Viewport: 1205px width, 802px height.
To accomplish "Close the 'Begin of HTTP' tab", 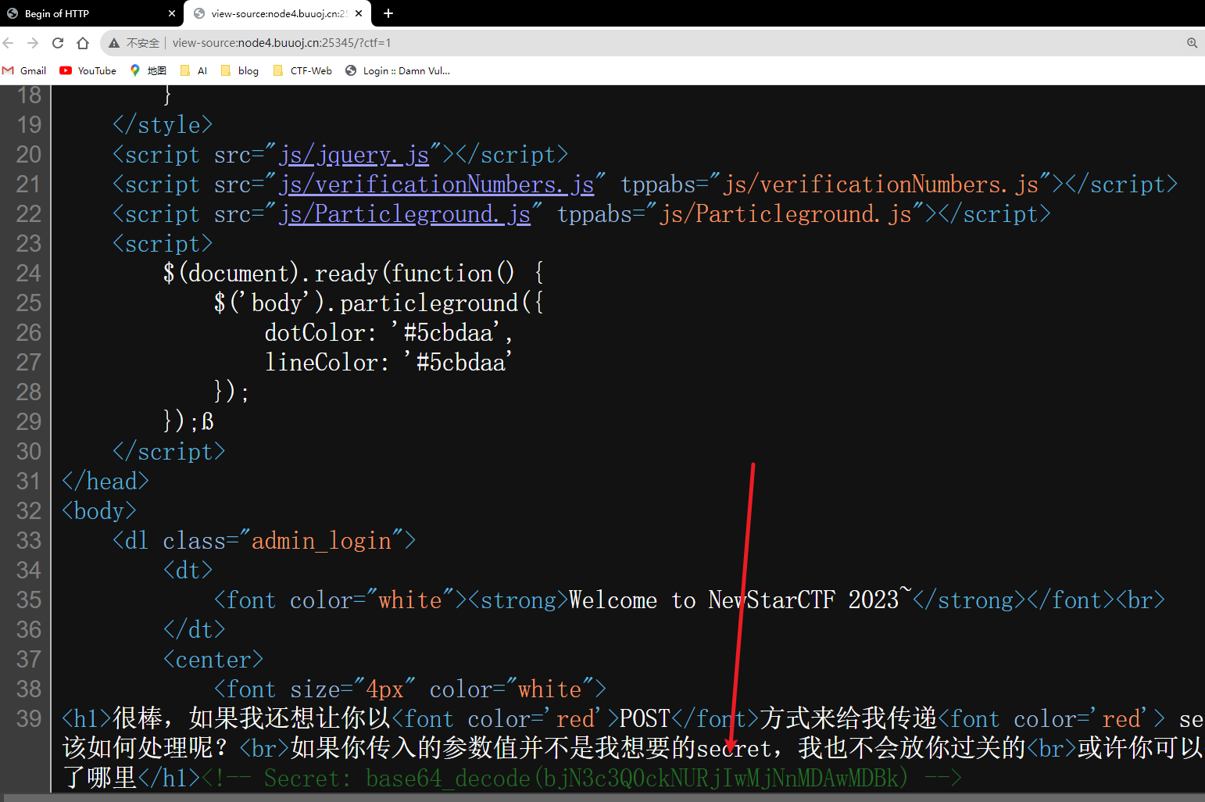I will pos(172,13).
